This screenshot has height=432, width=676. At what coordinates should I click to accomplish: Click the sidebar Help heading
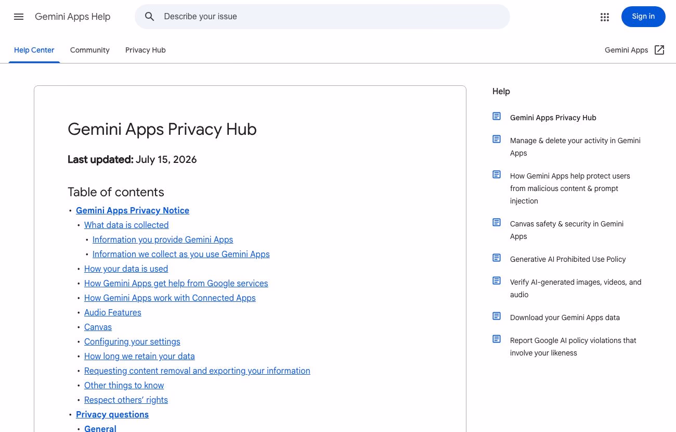pyautogui.click(x=501, y=91)
